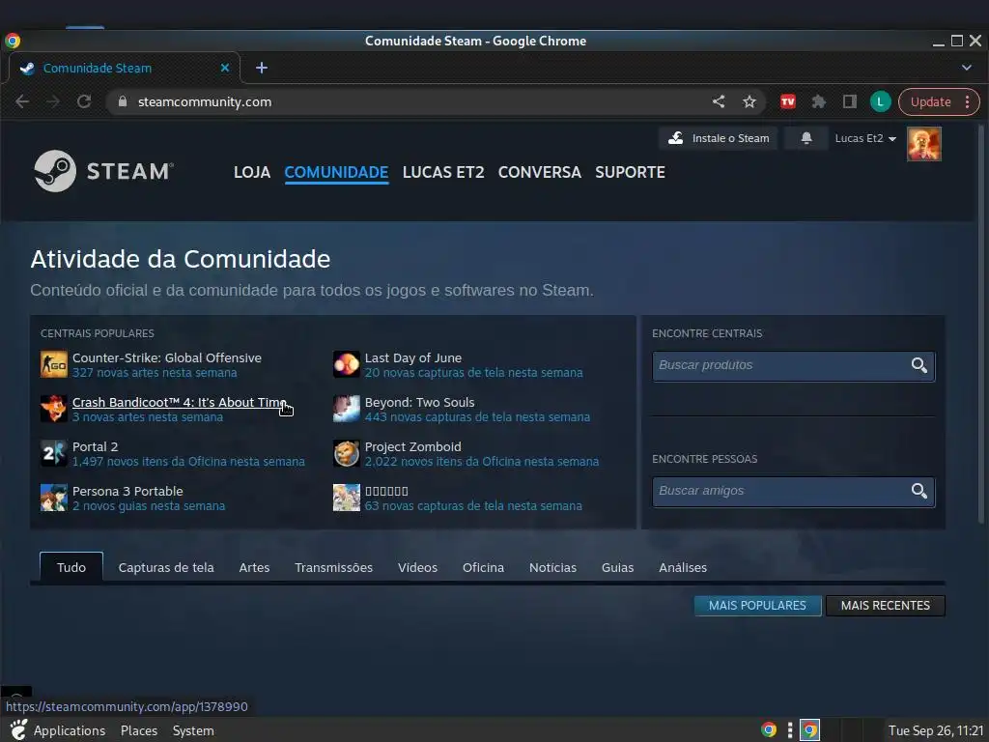Open the extensions puzzle icon
This screenshot has width=989, height=742.
(x=819, y=101)
